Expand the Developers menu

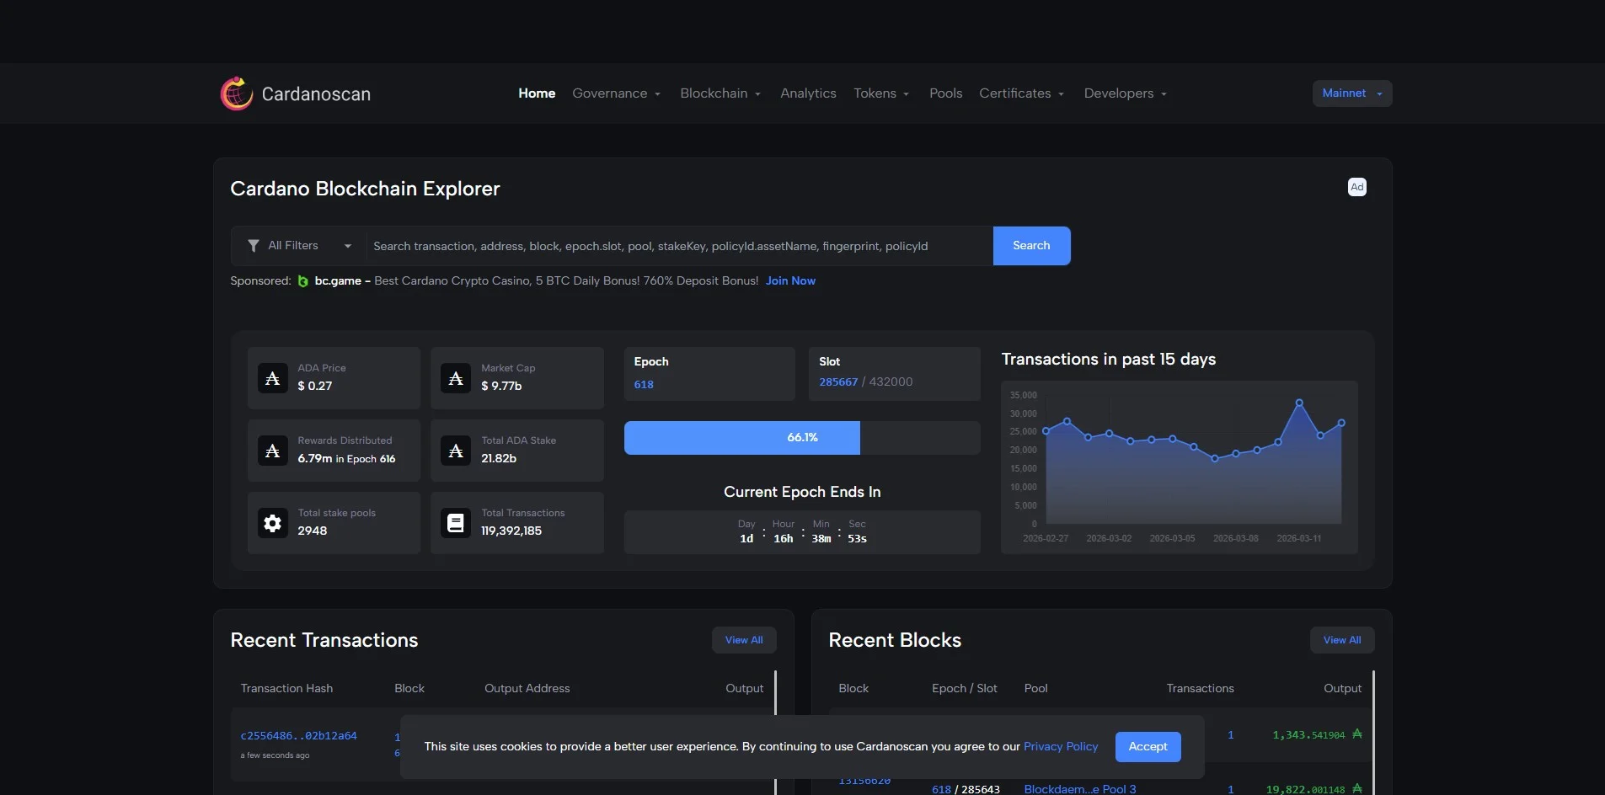(x=1126, y=93)
